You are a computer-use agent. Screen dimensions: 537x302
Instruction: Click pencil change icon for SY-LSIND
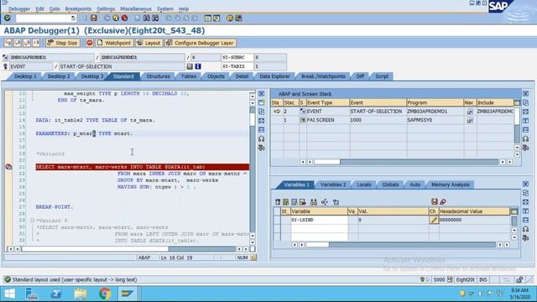coord(434,220)
